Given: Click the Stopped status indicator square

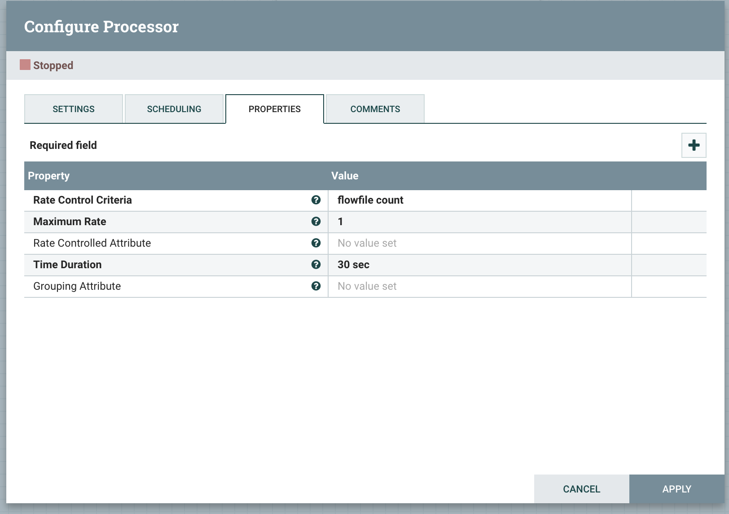Looking at the screenshot, I should 25,65.
